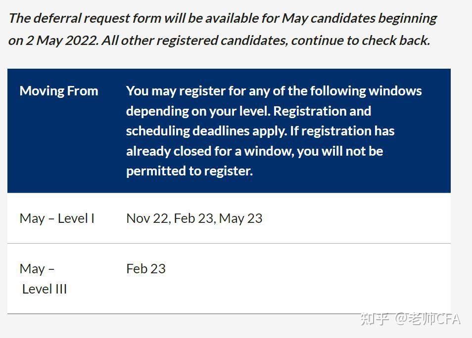Click the "May –" text above Level III
Image resolution: width=472 pixels, height=338 pixels.
coord(37,269)
